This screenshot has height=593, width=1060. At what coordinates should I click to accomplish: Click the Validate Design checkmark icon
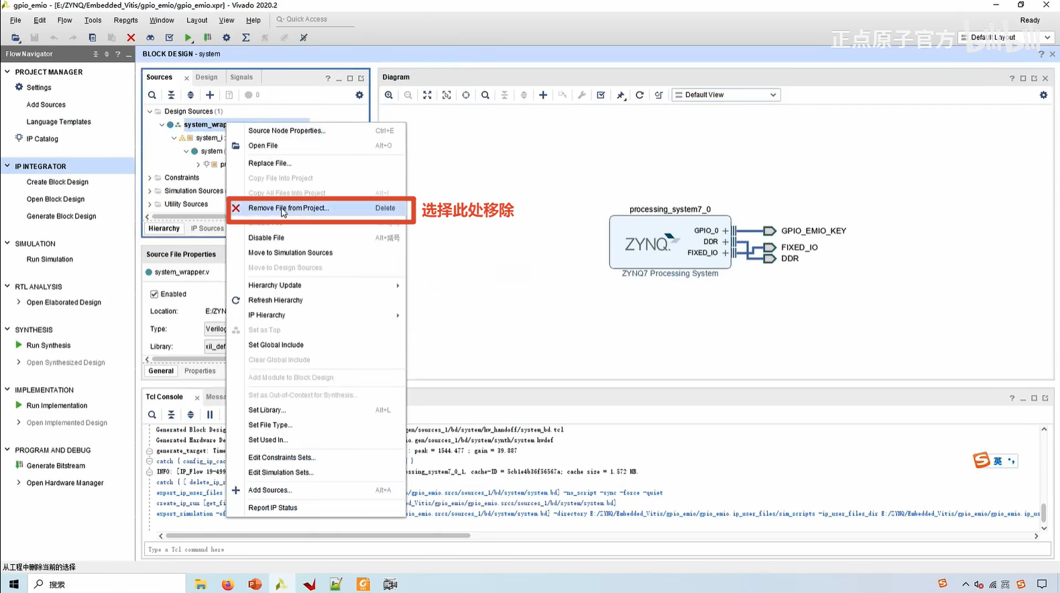point(601,95)
